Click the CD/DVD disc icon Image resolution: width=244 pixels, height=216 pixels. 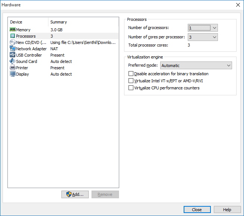pos(13,42)
